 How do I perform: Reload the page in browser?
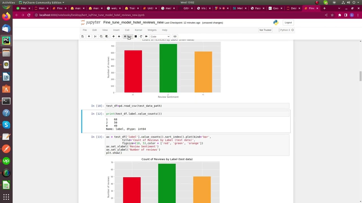(x=29, y=15)
